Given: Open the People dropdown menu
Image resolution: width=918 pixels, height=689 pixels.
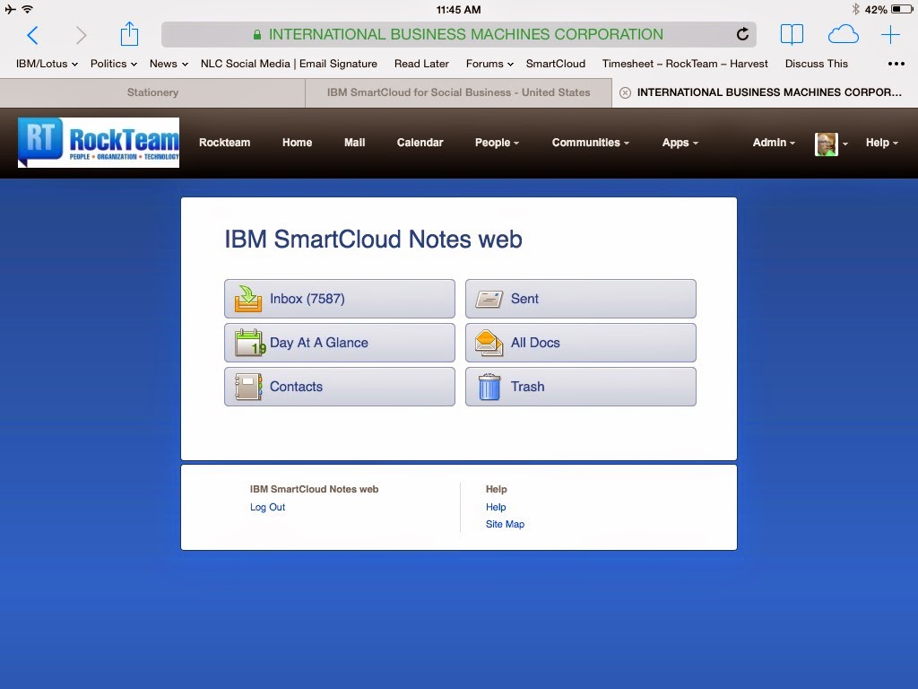Looking at the screenshot, I should [497, 143].
